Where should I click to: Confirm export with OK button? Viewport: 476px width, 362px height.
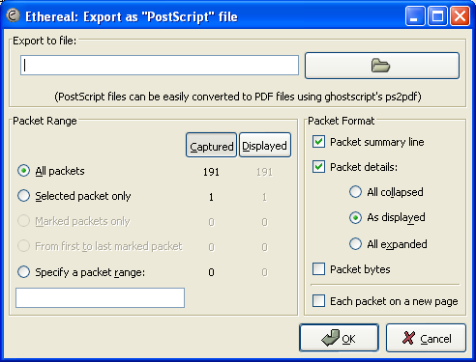point(339,338)
